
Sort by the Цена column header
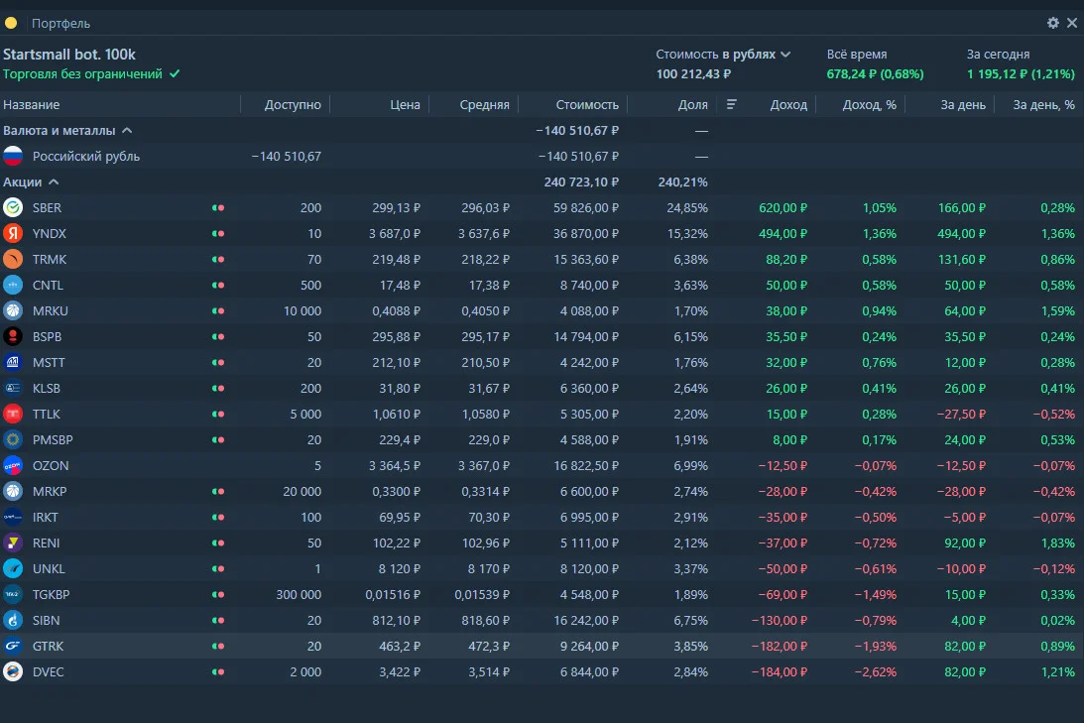[405, 104]
